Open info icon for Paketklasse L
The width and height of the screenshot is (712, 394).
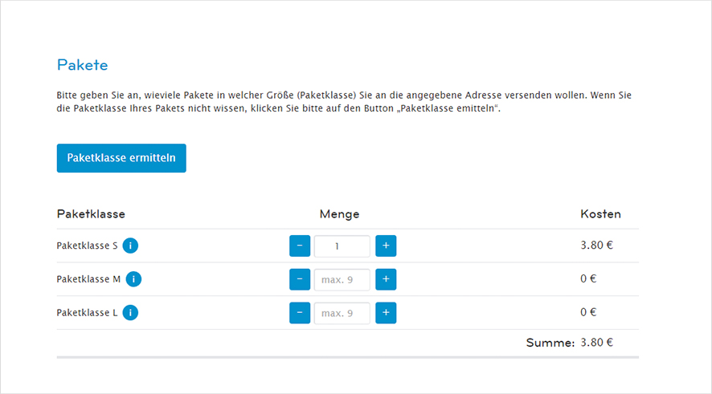(130, 313)
